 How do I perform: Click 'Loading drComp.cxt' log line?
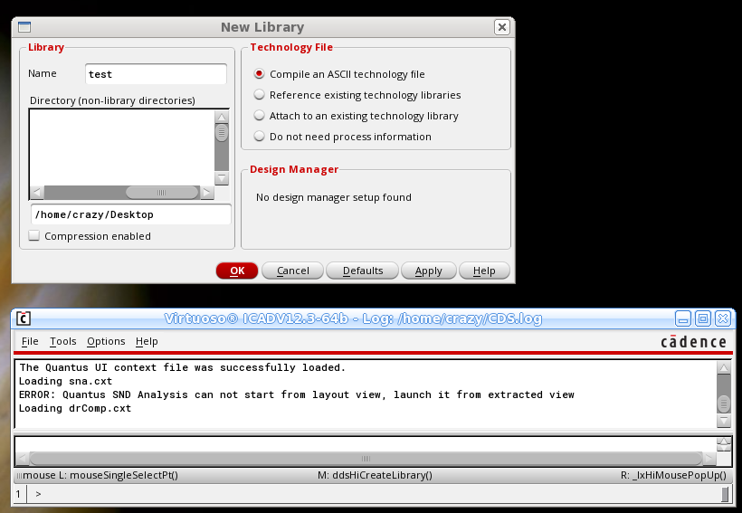pyautogui.click(x=75, y=408)
